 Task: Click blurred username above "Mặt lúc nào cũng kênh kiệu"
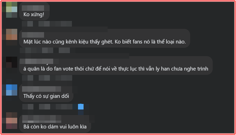click(33, 35)
